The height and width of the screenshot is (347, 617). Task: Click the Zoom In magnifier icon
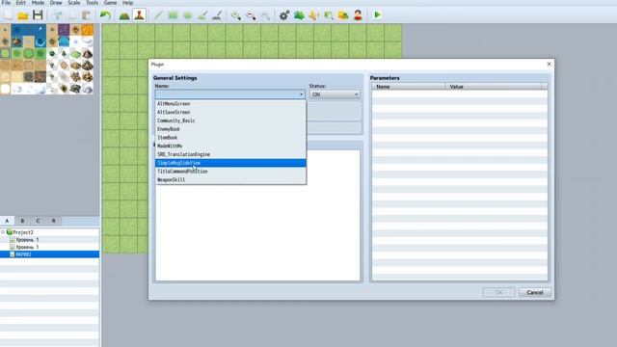pos(236,15)
